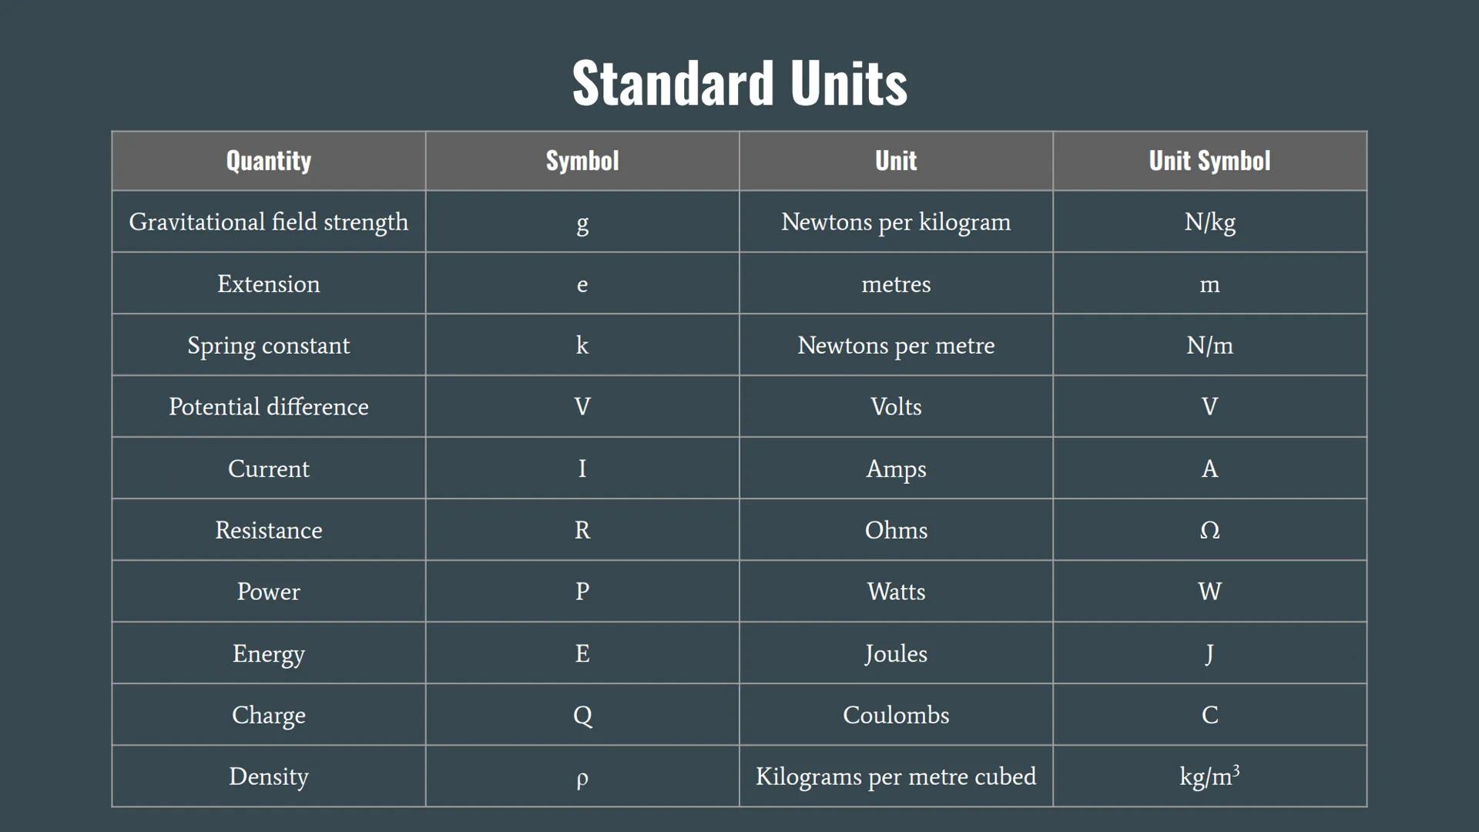This screenshot has width=1479, height=832.
Task: Click the Unit column header
Action: [x=896, y=160]
